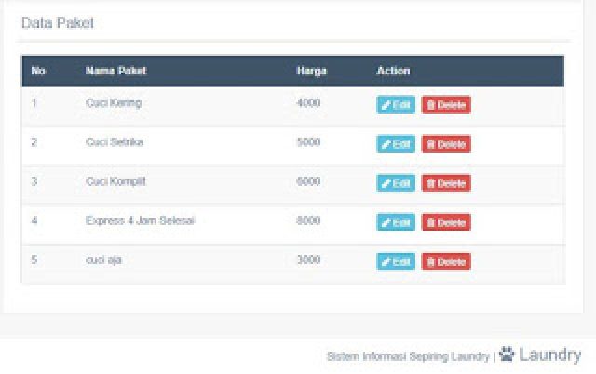Image resolution: width=596 pixels, height=374 pixels.
Task: Select the 'Express 4 Jam Selesai' name cell
Action: tap(140, 220)
